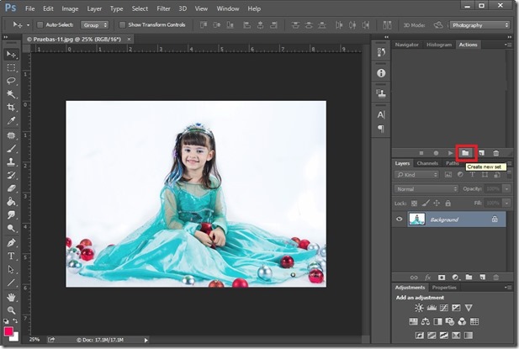Select the Lasso tool
This screenshot has height=349, width=519.
coord(11,81)
